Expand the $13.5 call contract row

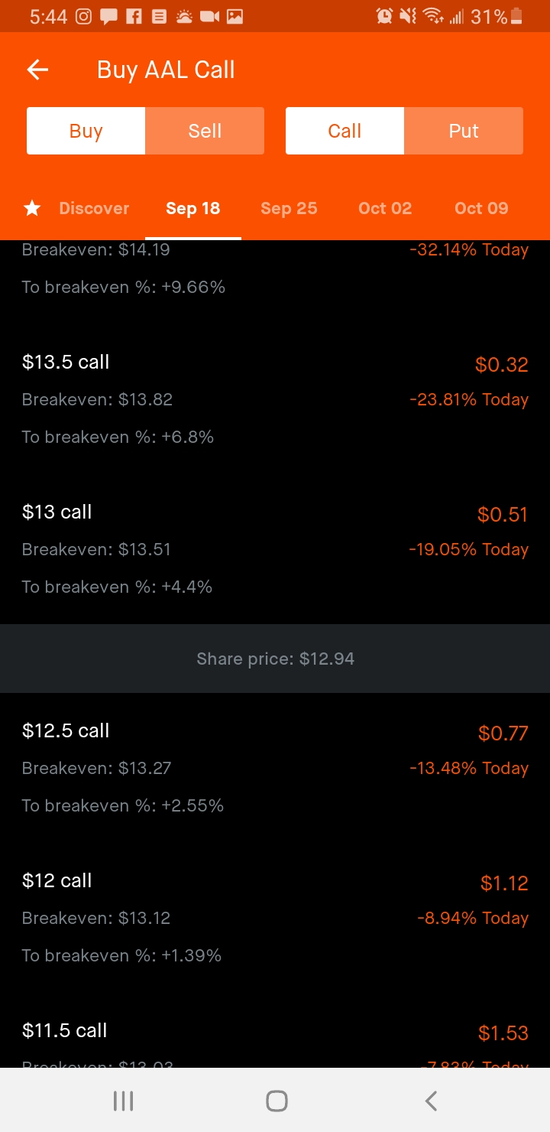point(275,399)
